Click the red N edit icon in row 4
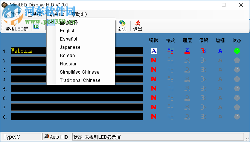250x142 pixels. coord(154,79)
